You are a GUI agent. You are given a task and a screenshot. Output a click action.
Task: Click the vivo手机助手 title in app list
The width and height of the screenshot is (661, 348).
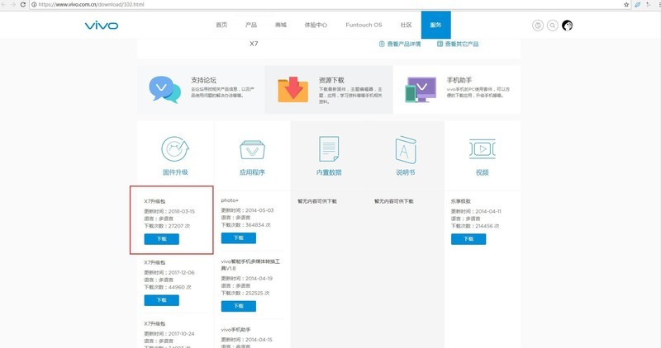pos(235,330)
